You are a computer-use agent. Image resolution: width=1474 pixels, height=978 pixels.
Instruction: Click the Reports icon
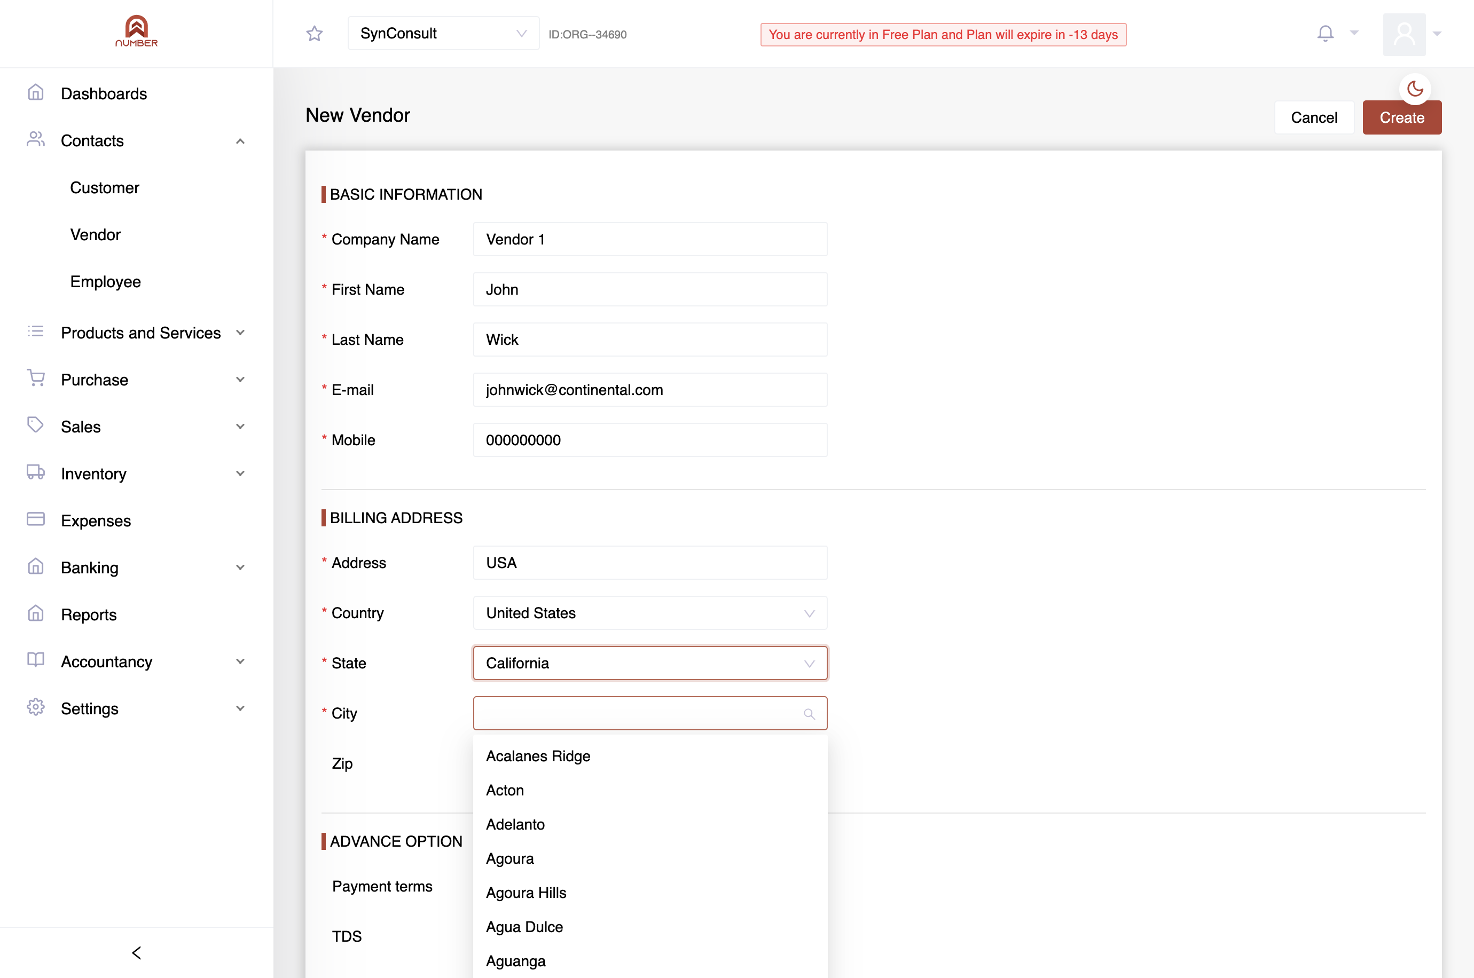(36, 614)
